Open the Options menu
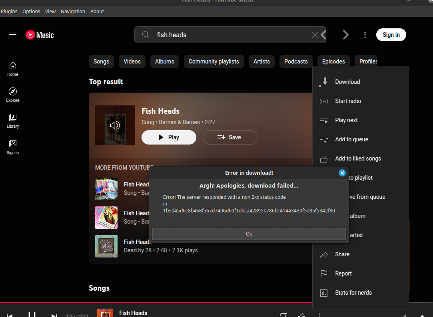Image resolution: width=433 pixels, height=317 pixels. pyautogui.click(x=31, y=11)
